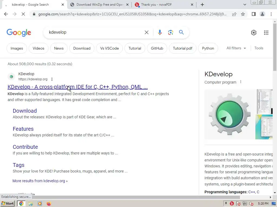The width and height of the screenshot is (277, 207).
Task: Filter results by Videos
Action: 38,48
